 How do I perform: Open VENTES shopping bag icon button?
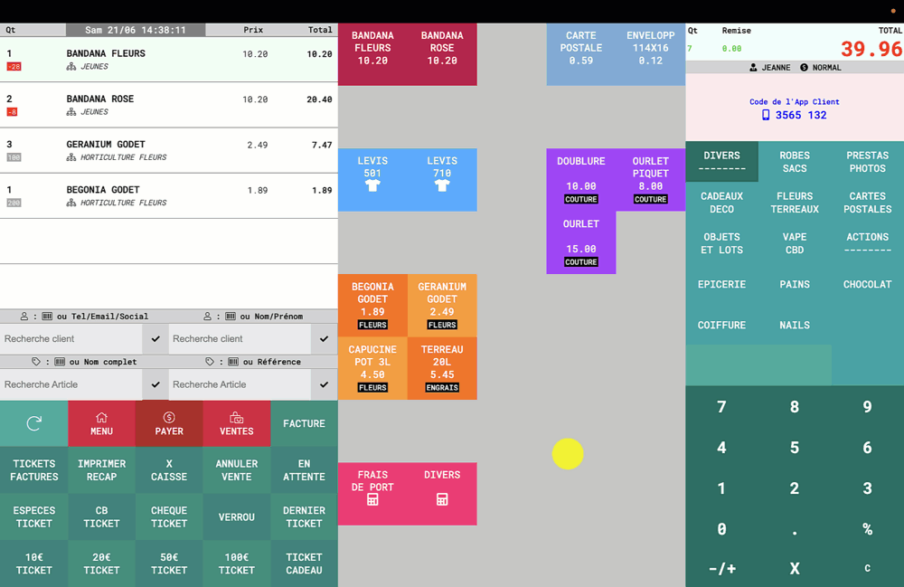tap(236, 424)
